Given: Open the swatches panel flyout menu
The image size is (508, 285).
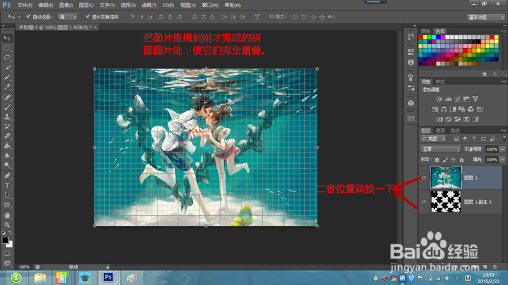Looking at the screenshot, I should click(x=503, y=31).
